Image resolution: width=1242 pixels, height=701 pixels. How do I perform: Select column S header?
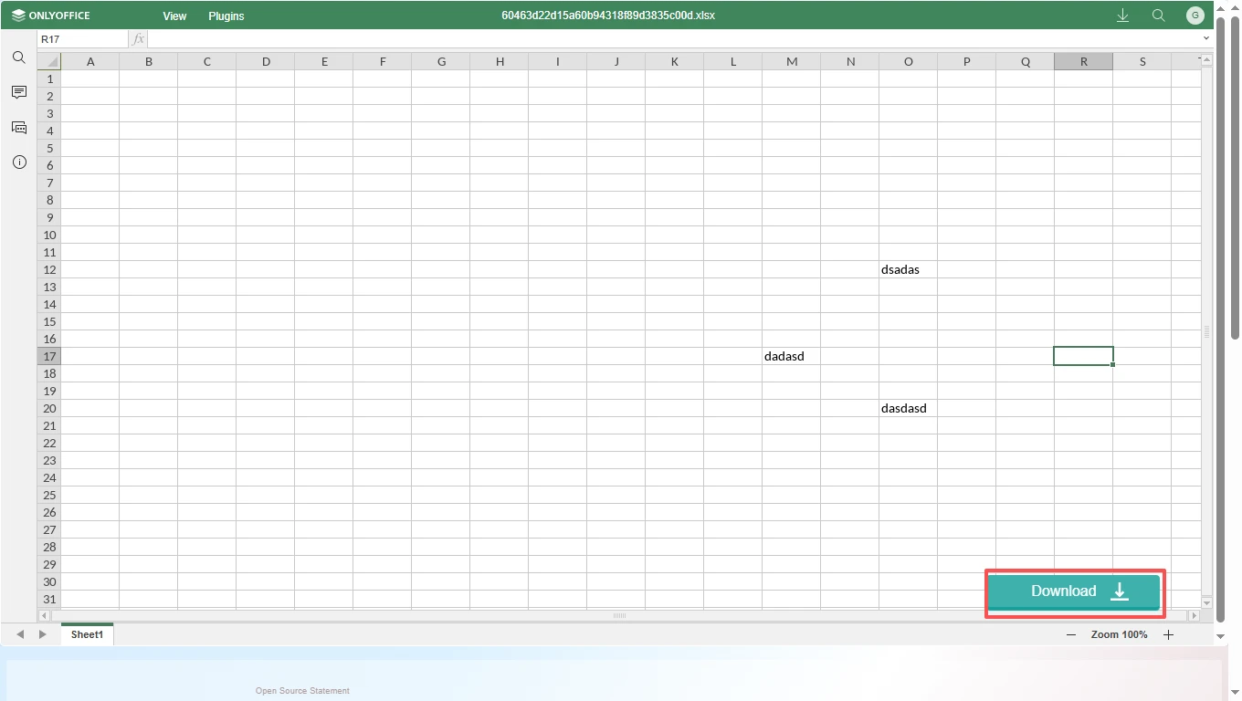coord(1142,61)
